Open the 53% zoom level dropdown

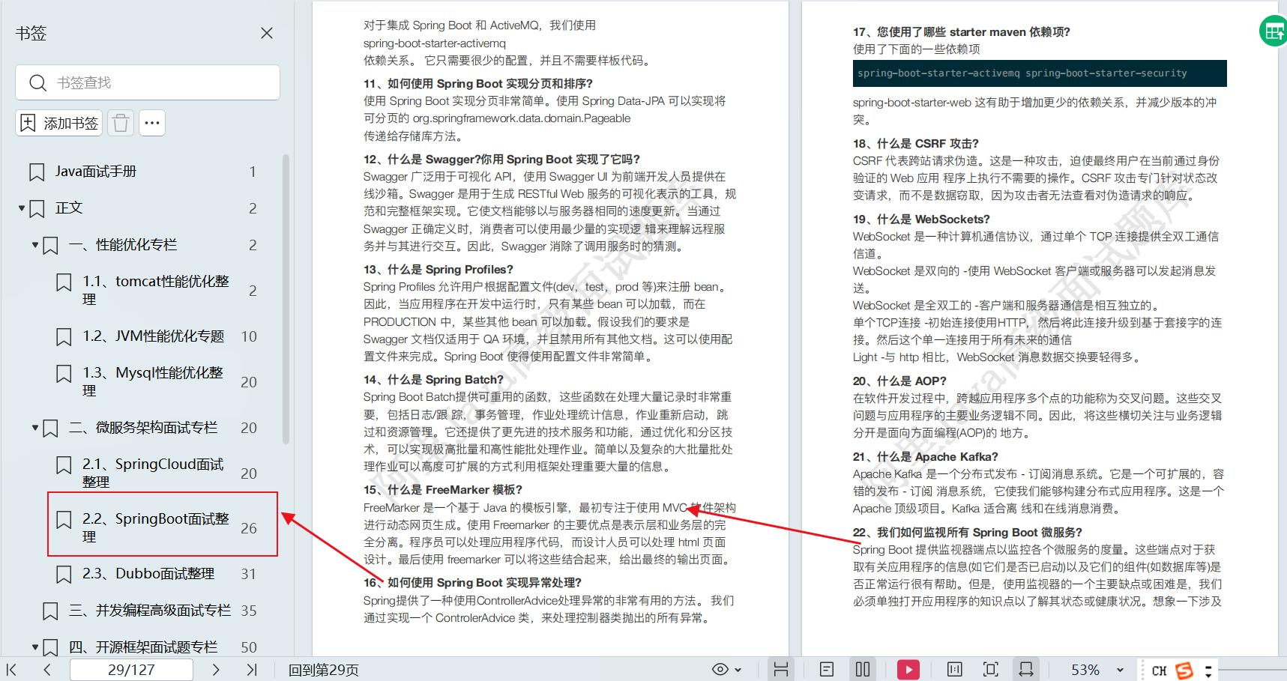pos(1120,670)
